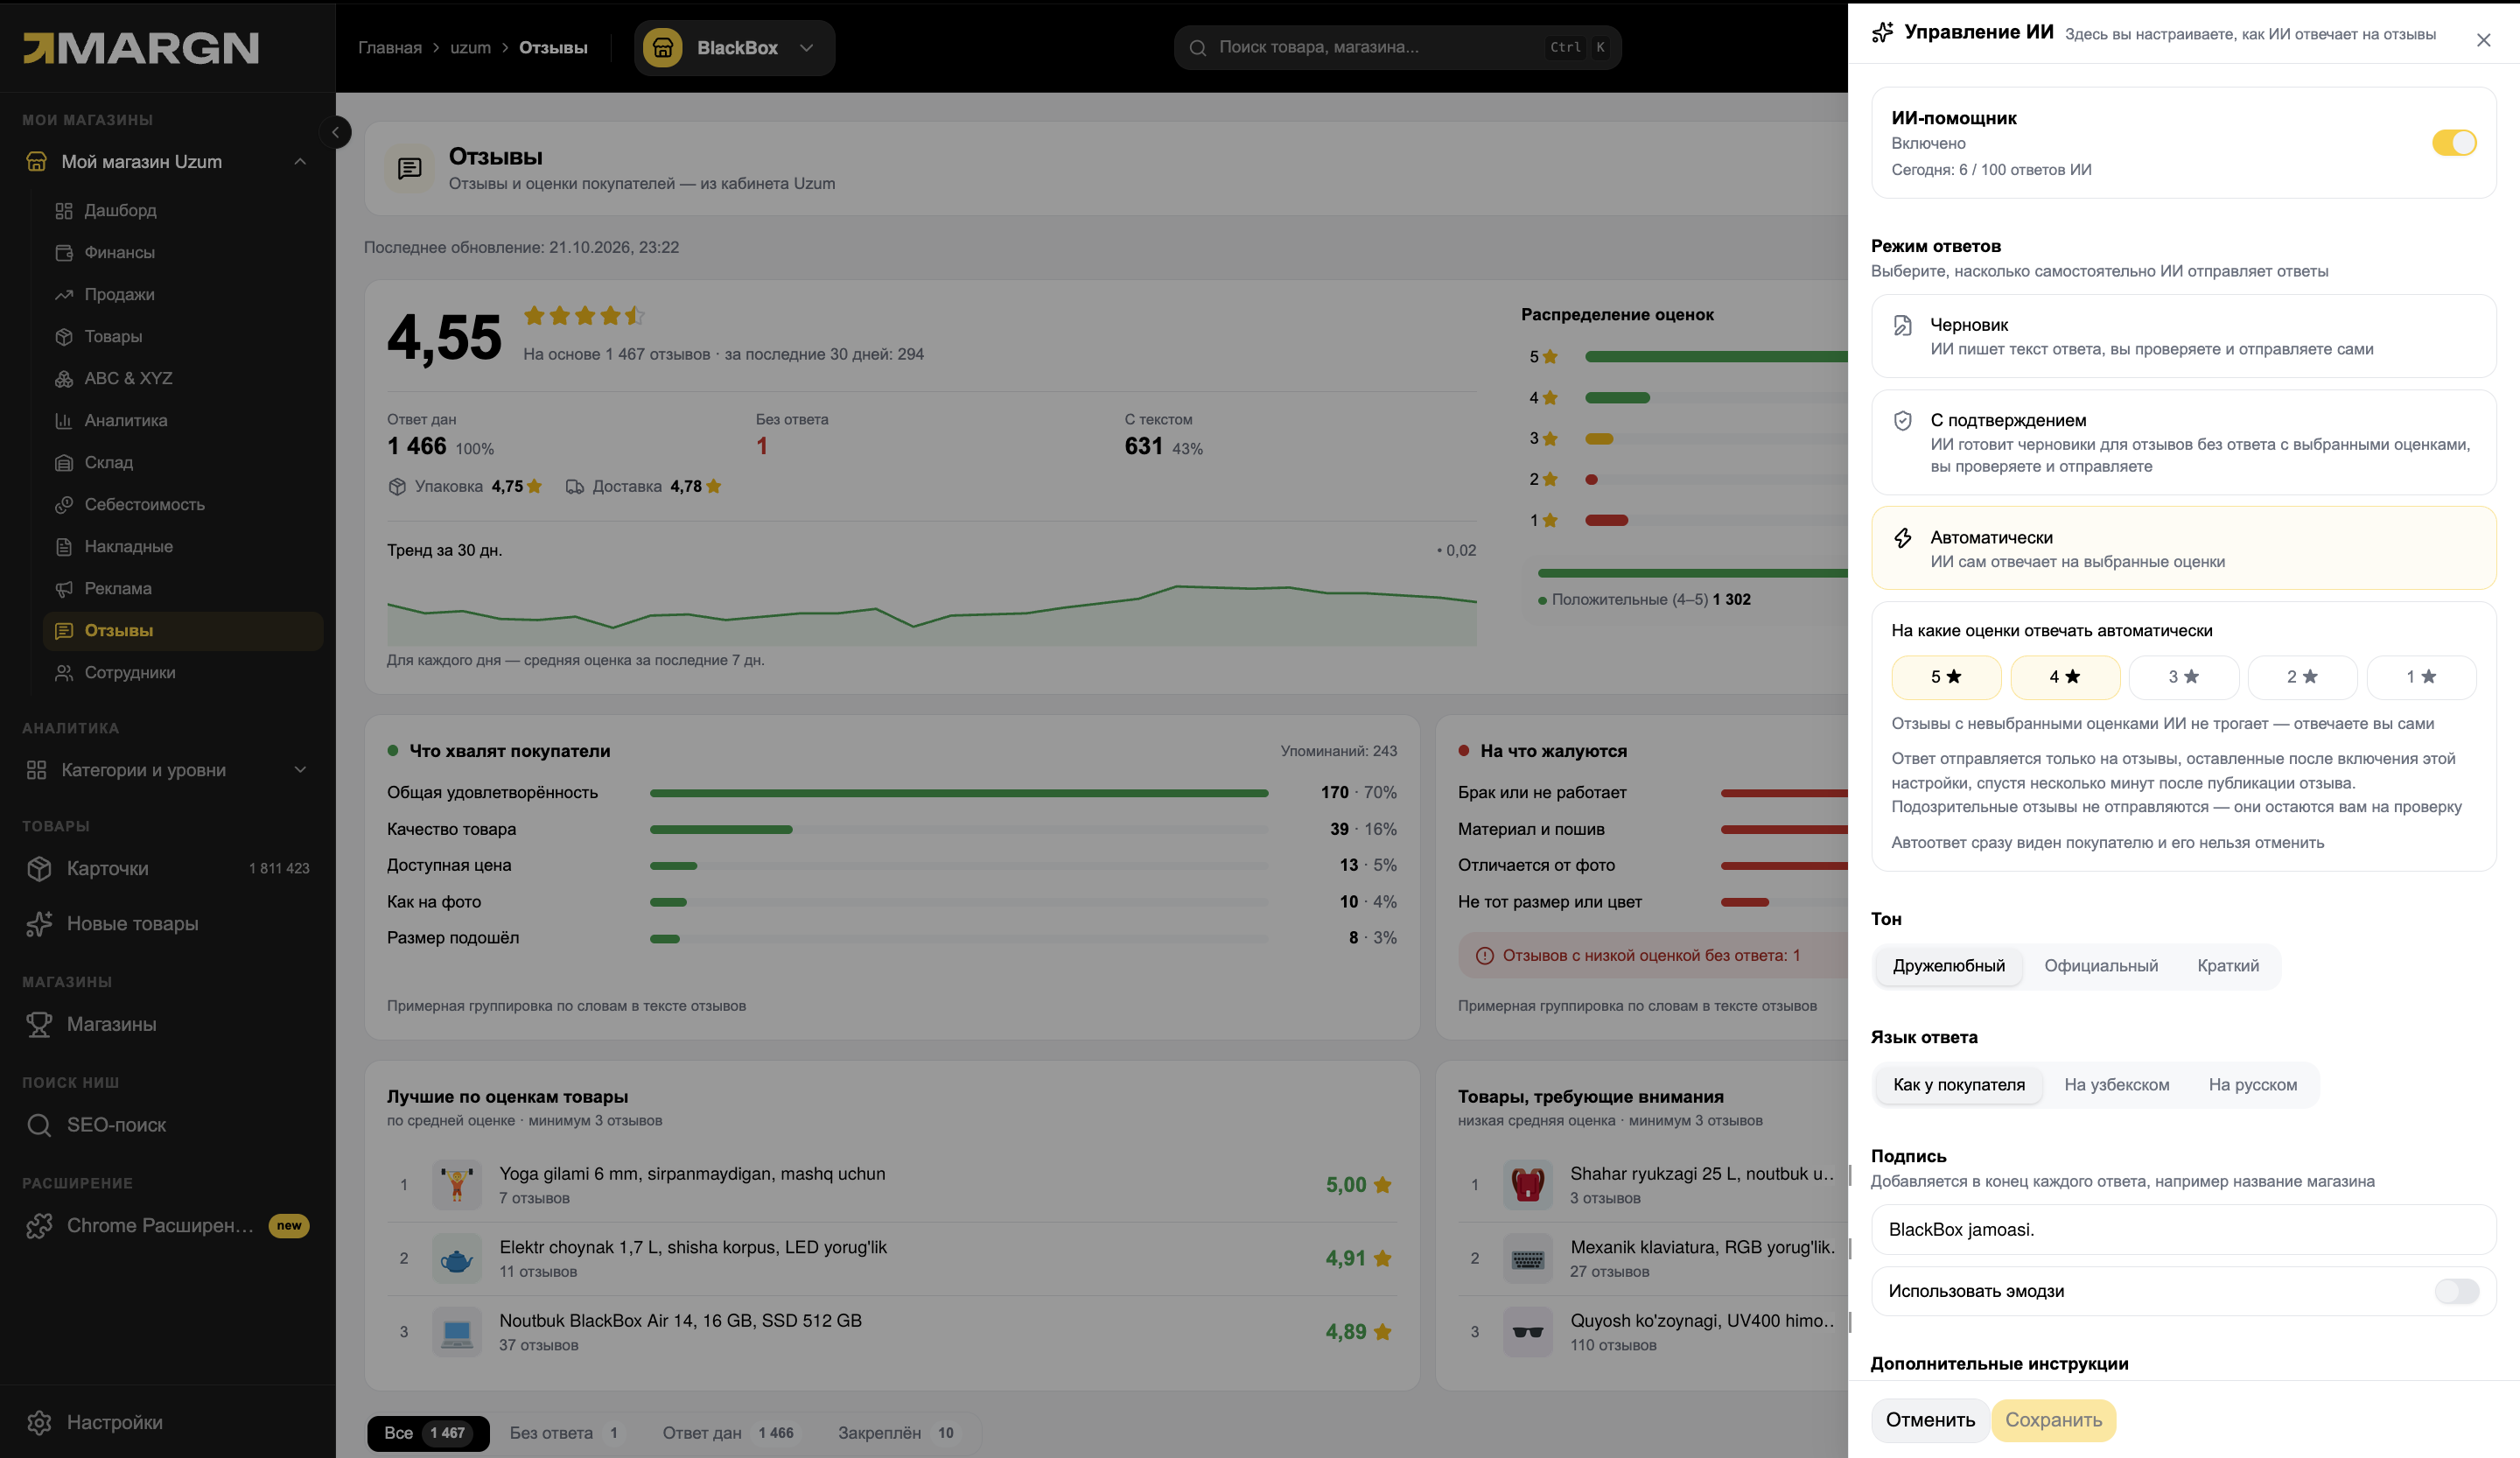This screenshot has height=1458, width=2520.
Task: Expand Категории и уровни section
Action: 167,770
